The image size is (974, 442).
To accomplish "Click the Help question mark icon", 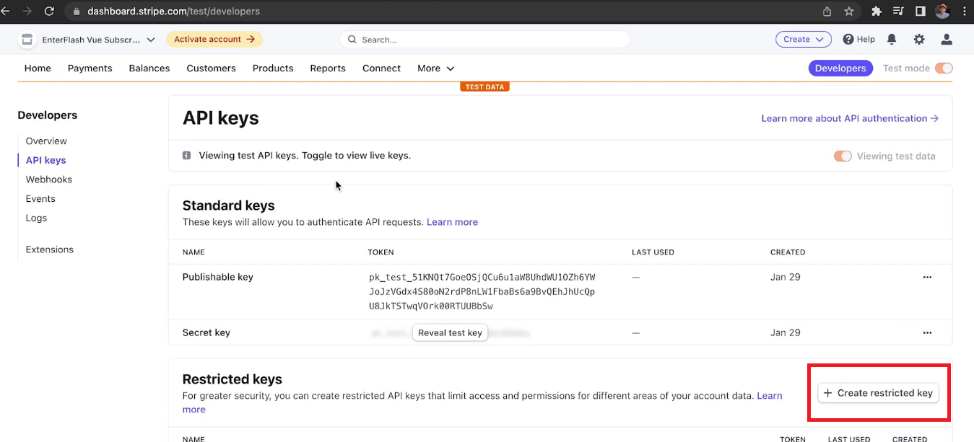I will pyautogui.click(x=848, y=40).
